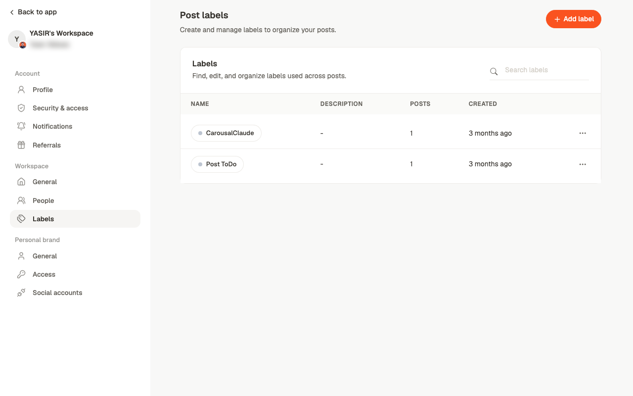
Task: Click the Labels tag icon
Action: point(21,219)
